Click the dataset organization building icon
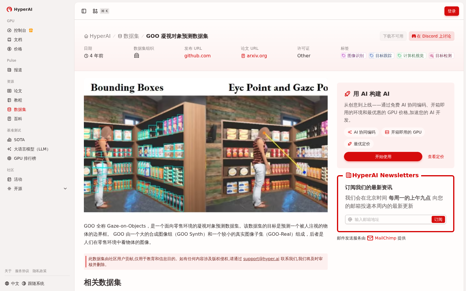466x291 pixels. [137, 56]
